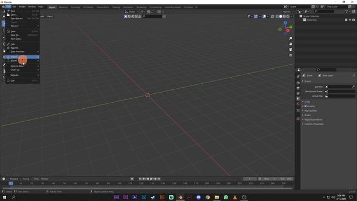Enable rendered viewport shading mode
357x201 pixels.
[x=288, y=16]
